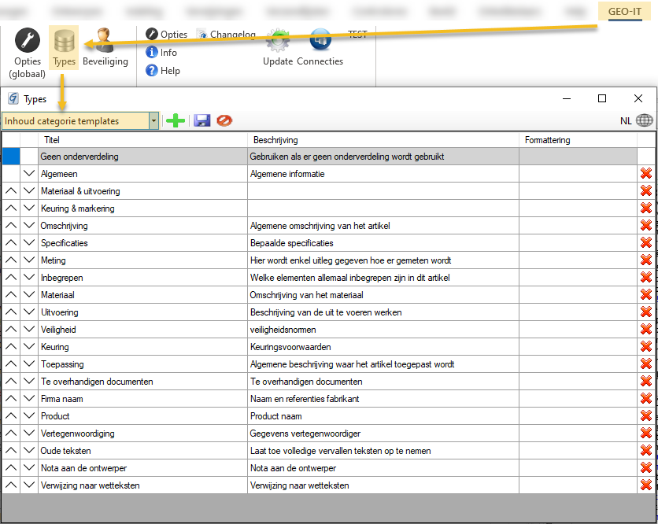658x524 pixels.
Task: Delete the Omschrijving row
Action: [646, 226]
